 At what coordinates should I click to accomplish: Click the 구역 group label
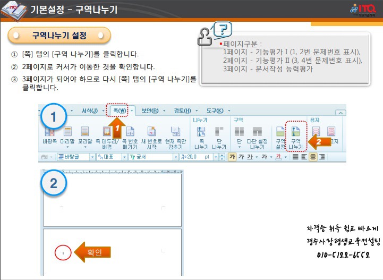(238, 120)
